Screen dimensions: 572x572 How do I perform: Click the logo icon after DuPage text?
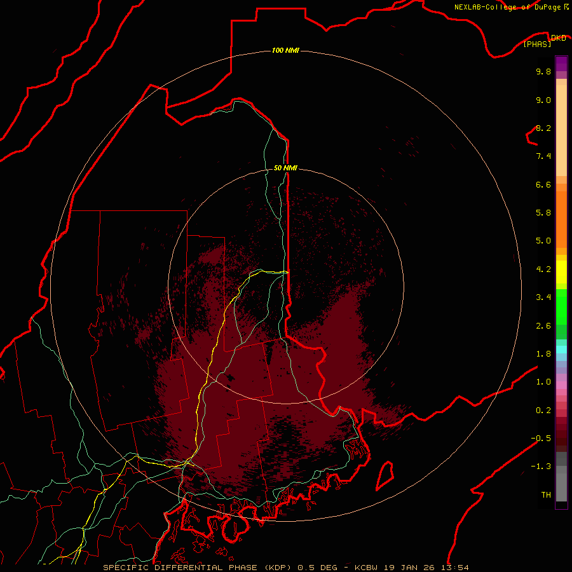(566, 6)
